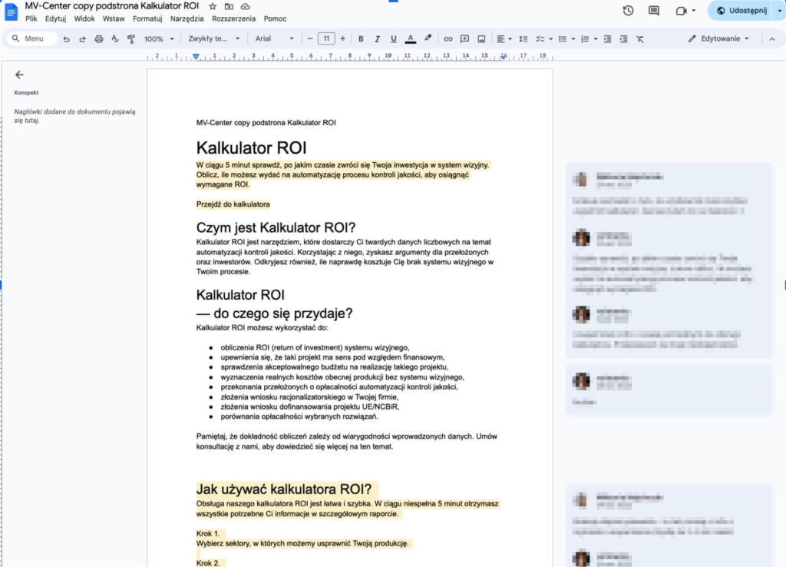This screenshot has width=786, height=567.
Task: Click the Udostępnij share button
Action: 738,11
